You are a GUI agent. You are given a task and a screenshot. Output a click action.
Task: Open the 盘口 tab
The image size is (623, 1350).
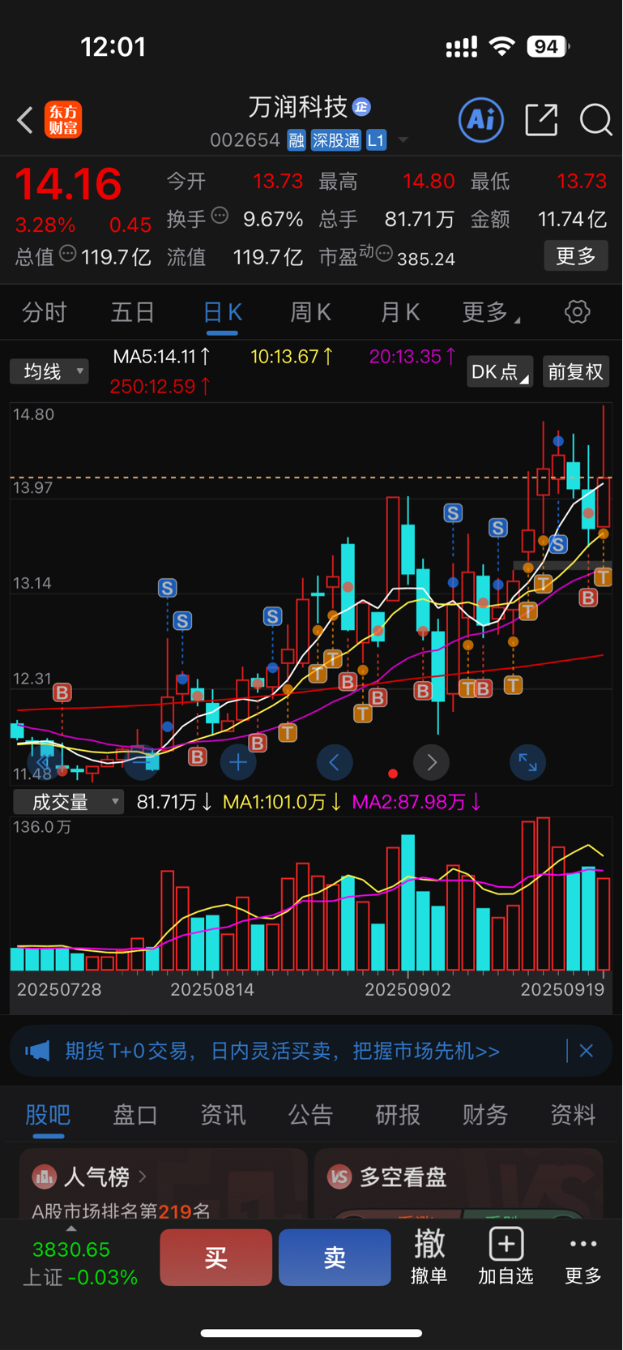135,1116
